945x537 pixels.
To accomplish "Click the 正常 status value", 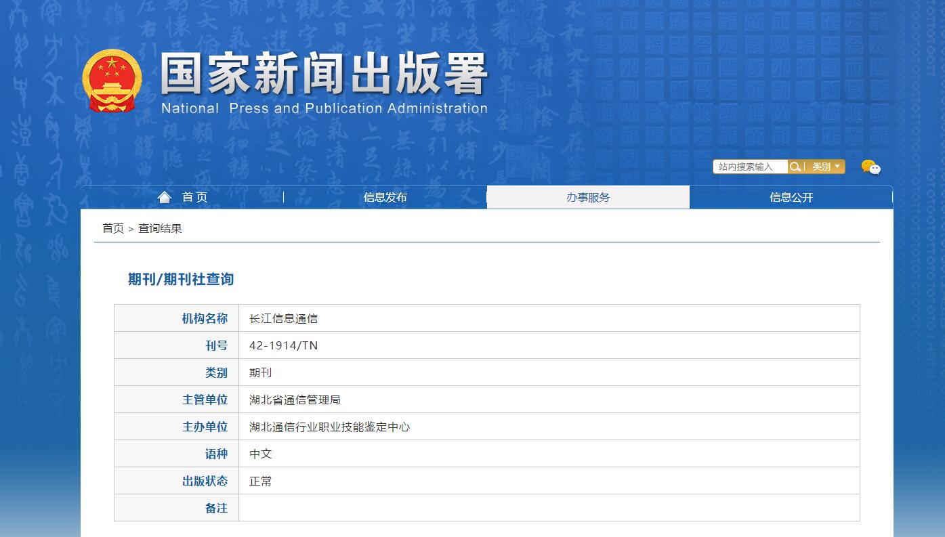I will [x=260, y=481].
